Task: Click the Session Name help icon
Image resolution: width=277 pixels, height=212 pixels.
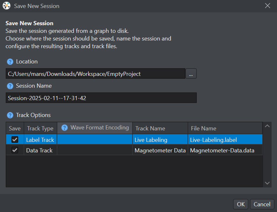Action: tap(10, 86)
